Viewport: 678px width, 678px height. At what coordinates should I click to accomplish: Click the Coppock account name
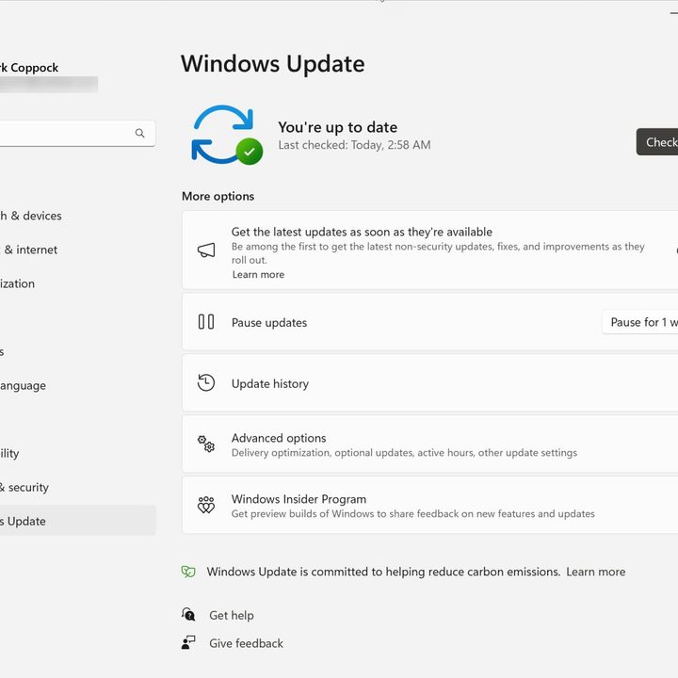29,68
